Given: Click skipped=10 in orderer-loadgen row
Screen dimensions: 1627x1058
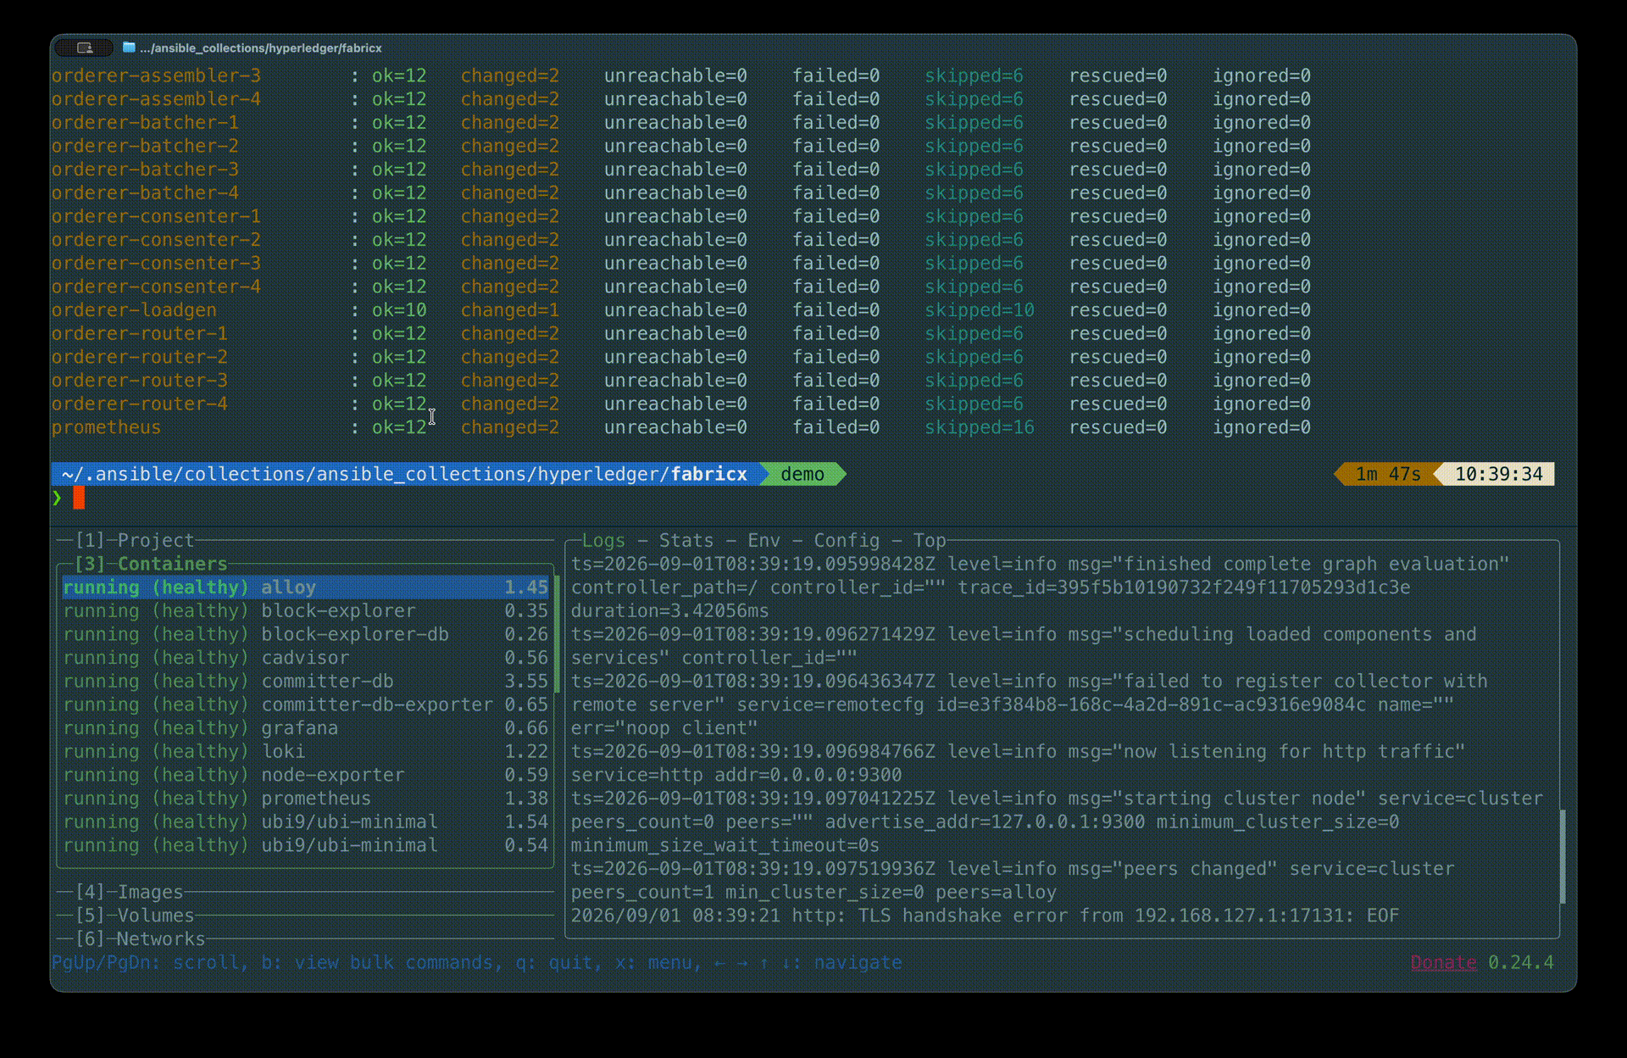Looking at the screenshot, I should coord(980,310).
